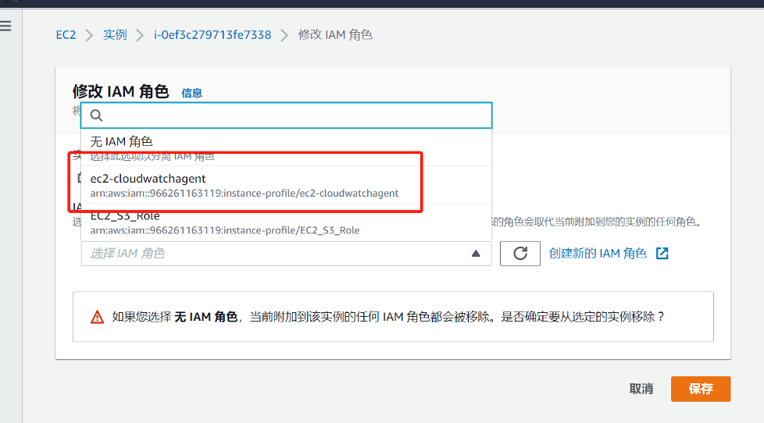764x423 pixels.
Task: Focus the IAM role search field
Action: [287, 116]
